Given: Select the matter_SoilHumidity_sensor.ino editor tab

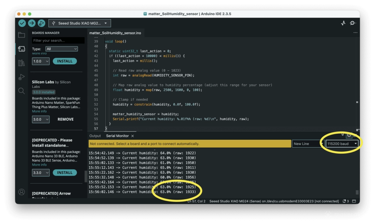Looking at the screenshot, I should [115, 33].
